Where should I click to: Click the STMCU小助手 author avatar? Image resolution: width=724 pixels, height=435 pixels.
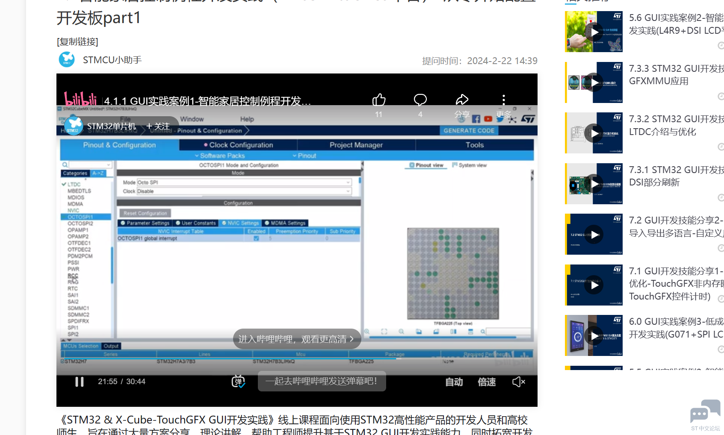tap(67, 60)
